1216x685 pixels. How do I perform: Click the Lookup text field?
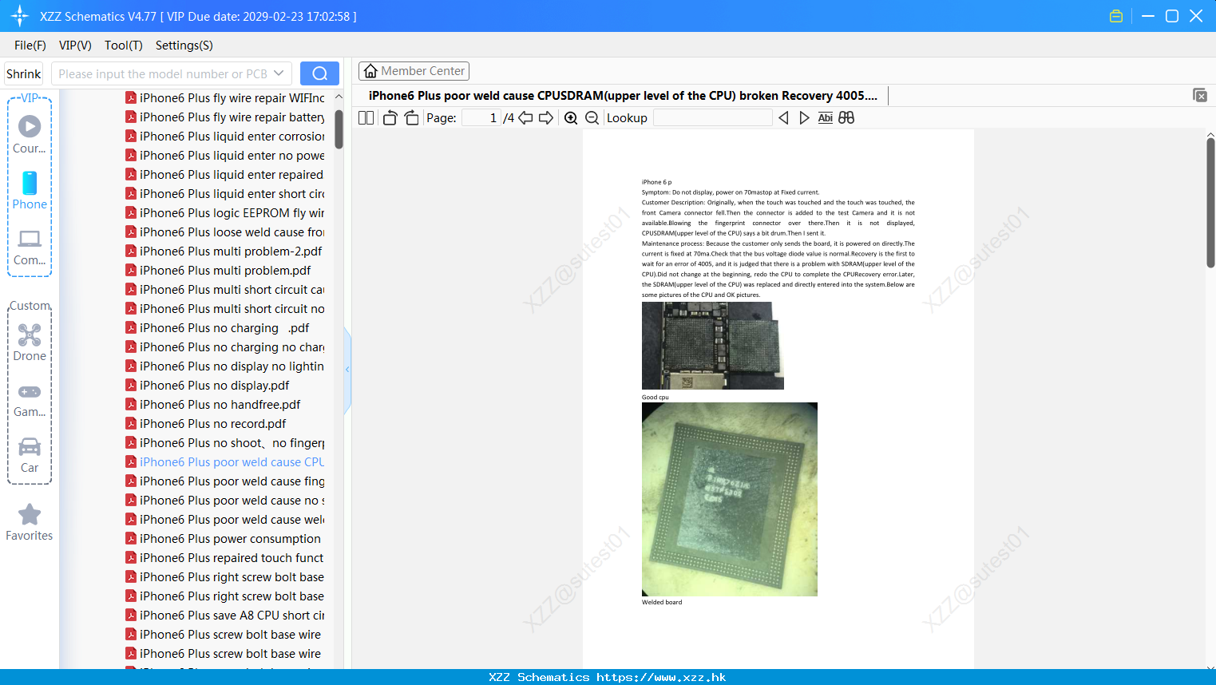pyautogui.click(x=712, y=118)
